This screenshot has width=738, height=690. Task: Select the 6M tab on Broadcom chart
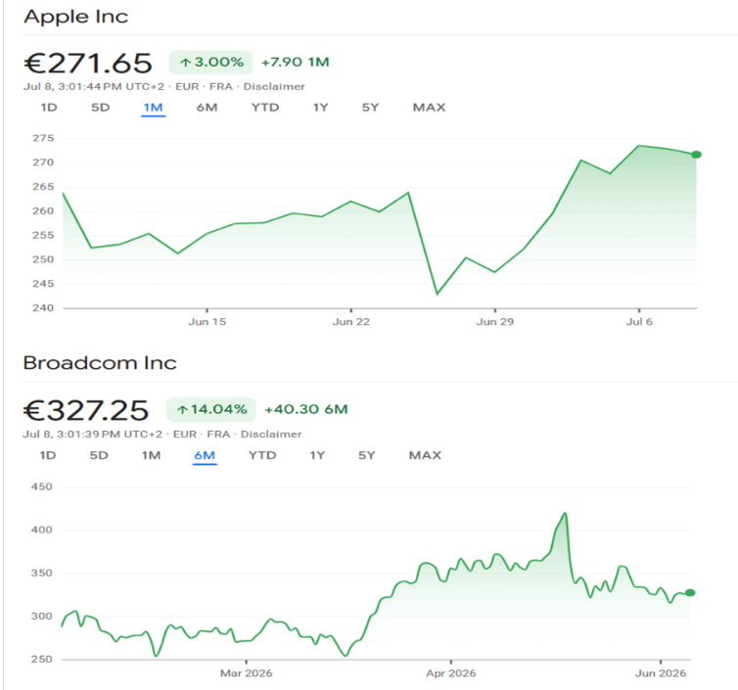(x=205, y=455)
